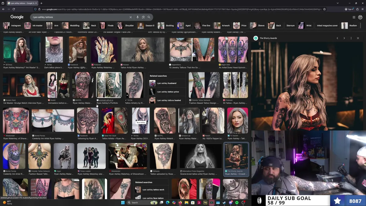366x206 pixels.
Task: Open the Google account avatar
Action: click(x=360, y=17)
